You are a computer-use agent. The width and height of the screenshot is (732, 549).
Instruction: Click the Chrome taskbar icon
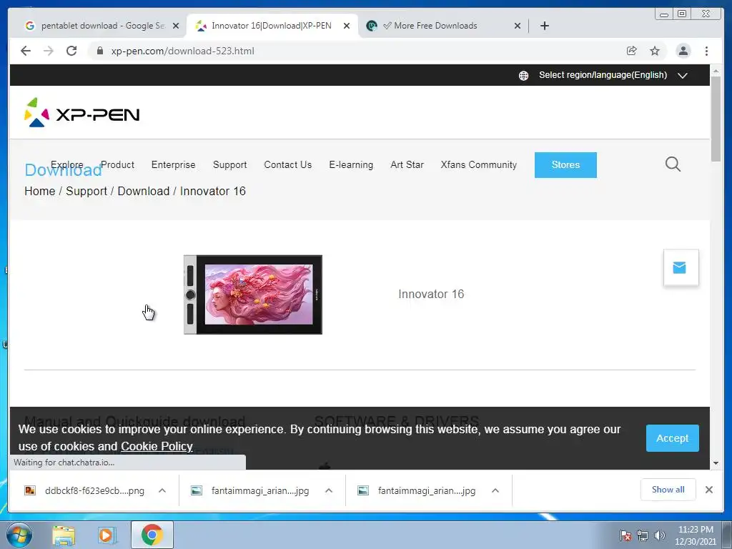(152, 535)
